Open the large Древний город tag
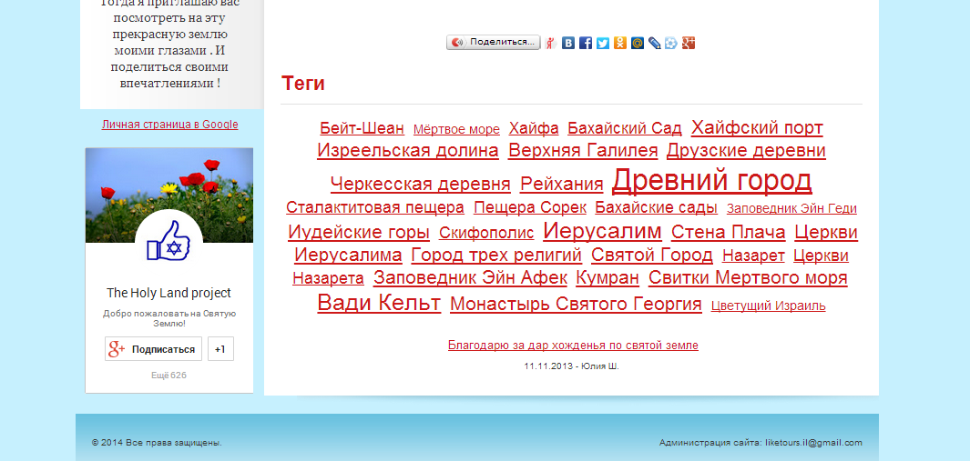This screenshot has height=461, width=970. 712,180
